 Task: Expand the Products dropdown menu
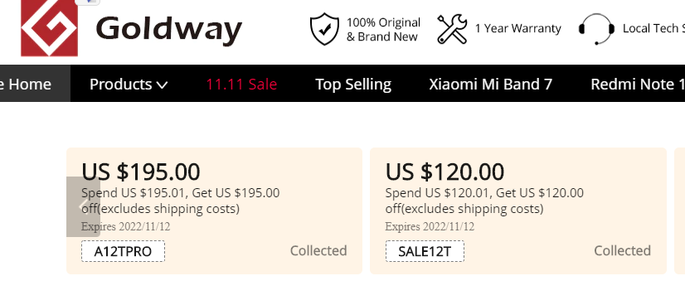[x=129, y=84]
